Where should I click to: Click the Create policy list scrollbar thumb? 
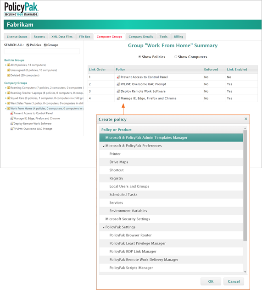tap(245, 186)
